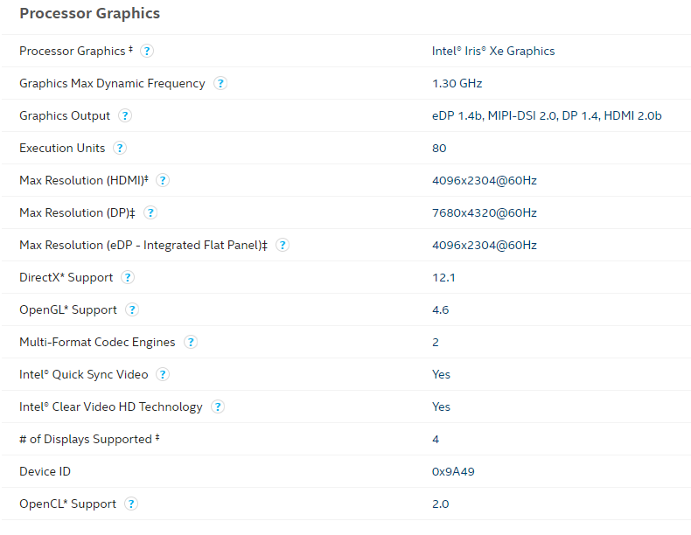Show info tooltip for Execution Units
This screenshot has width=691, height=535.
click(x=120, y=149)
